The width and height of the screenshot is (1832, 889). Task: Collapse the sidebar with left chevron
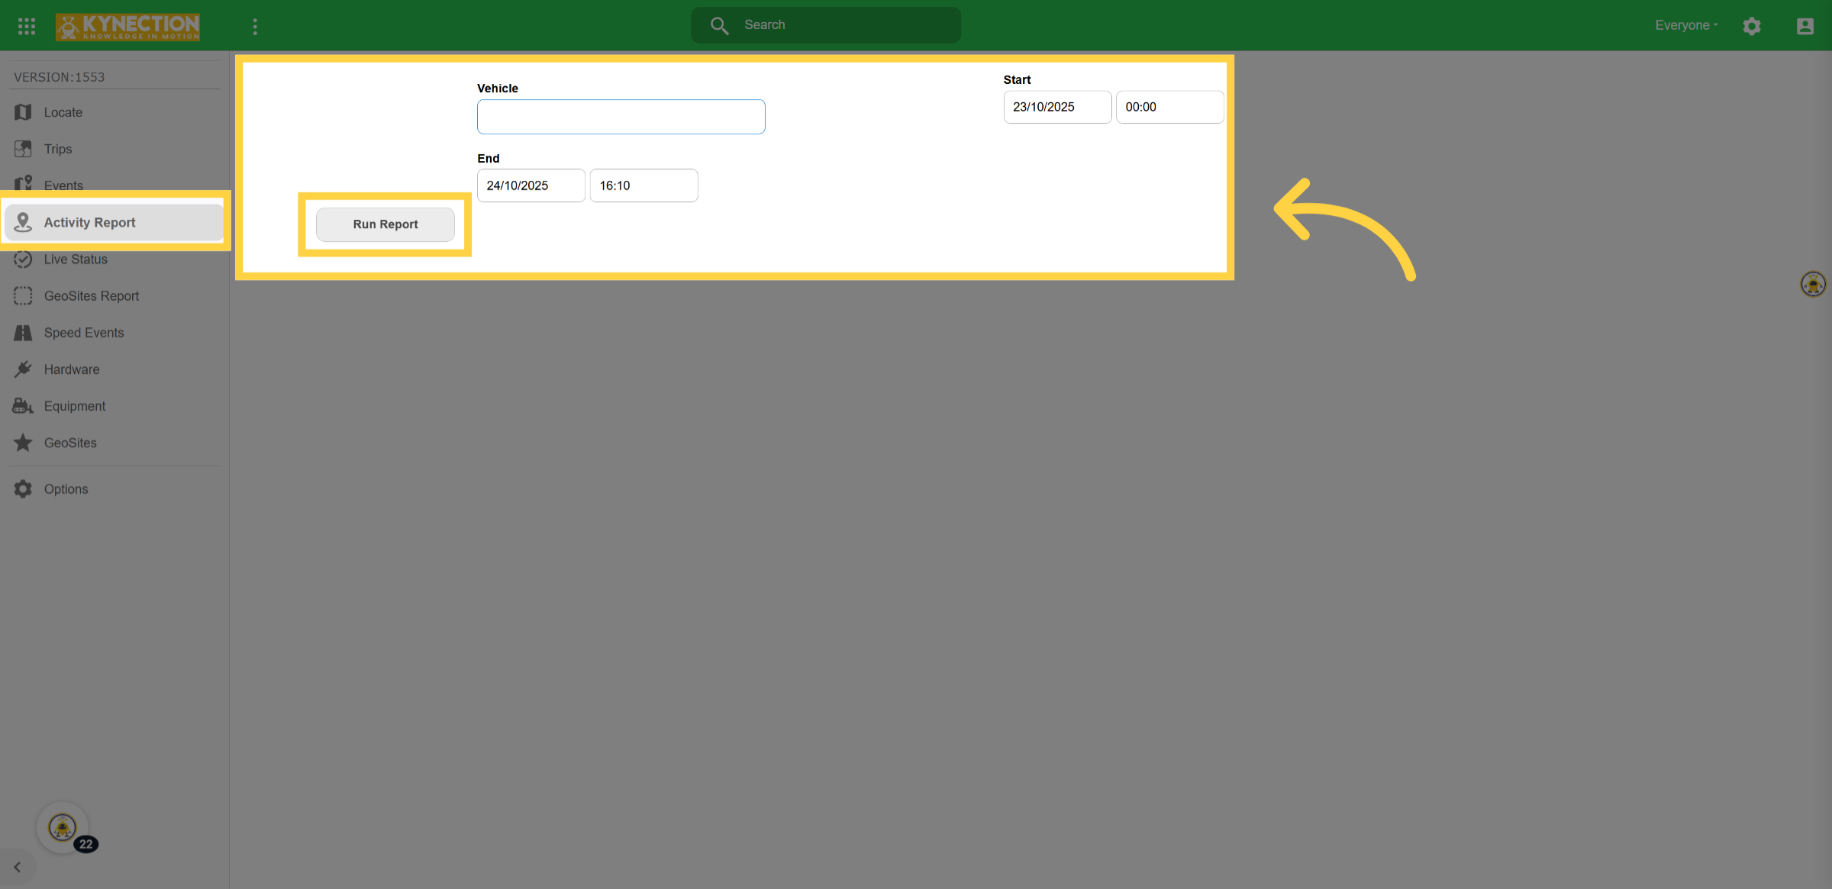click(x=17, y=868)
